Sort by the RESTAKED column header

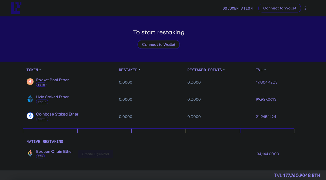(129, 70)
